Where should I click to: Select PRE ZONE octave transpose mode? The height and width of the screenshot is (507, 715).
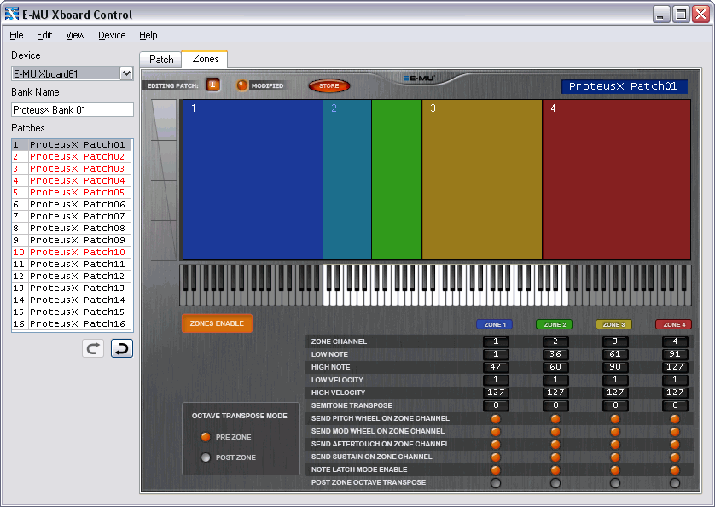pyautogui.click(x=206, y=437)
